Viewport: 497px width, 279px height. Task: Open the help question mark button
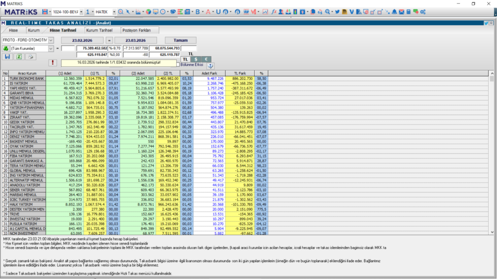[210, 65]
